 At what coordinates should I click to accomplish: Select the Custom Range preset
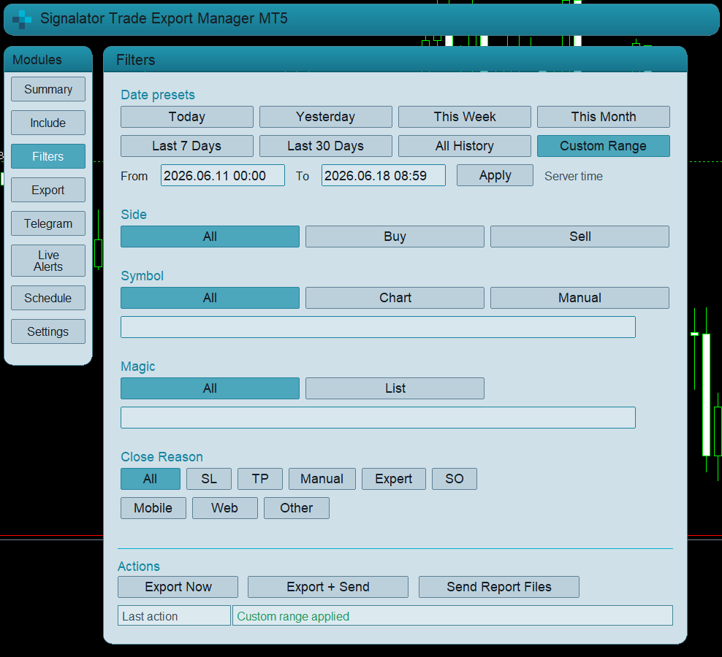coord(603,146)
